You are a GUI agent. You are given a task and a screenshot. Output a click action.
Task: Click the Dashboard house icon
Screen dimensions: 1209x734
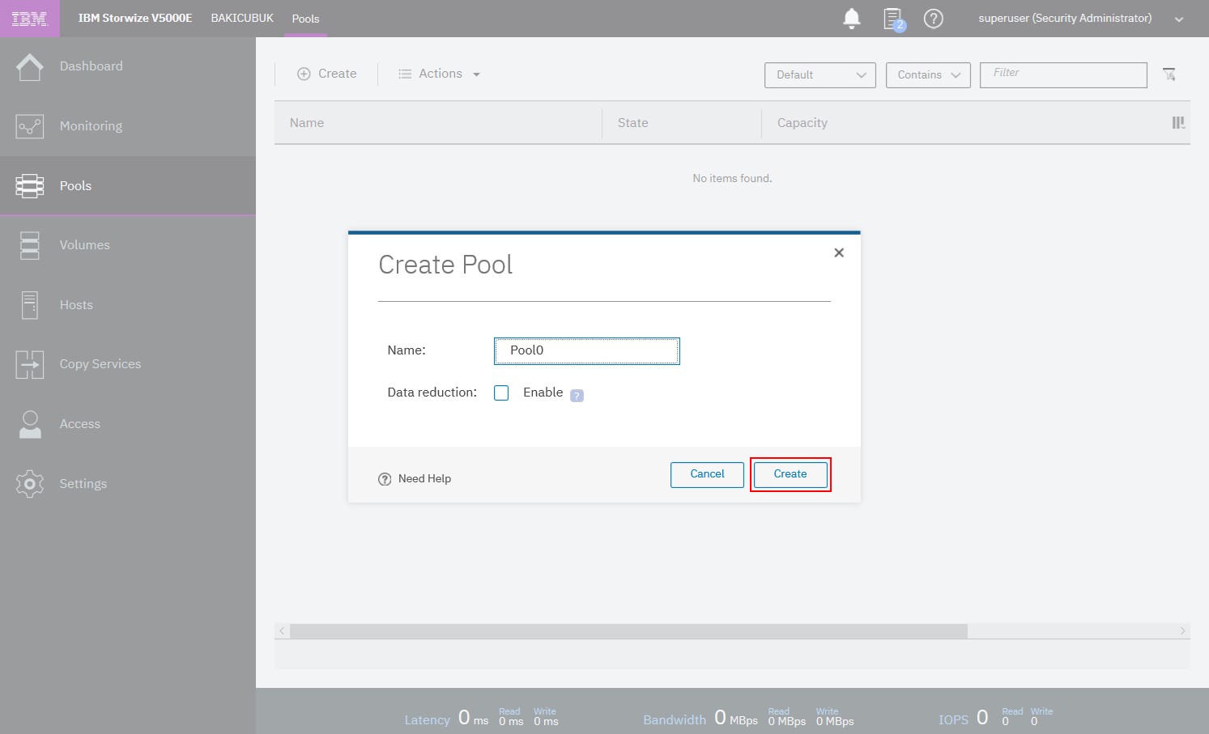click(30, 66)
